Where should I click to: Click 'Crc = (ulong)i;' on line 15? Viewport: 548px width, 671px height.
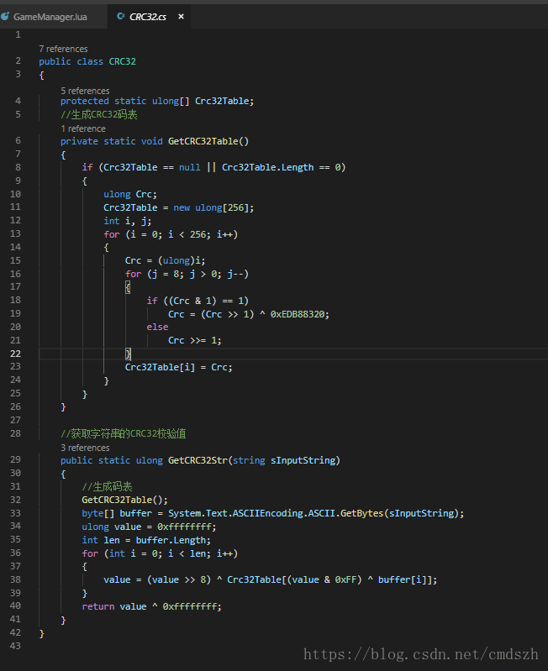[165, 260]
